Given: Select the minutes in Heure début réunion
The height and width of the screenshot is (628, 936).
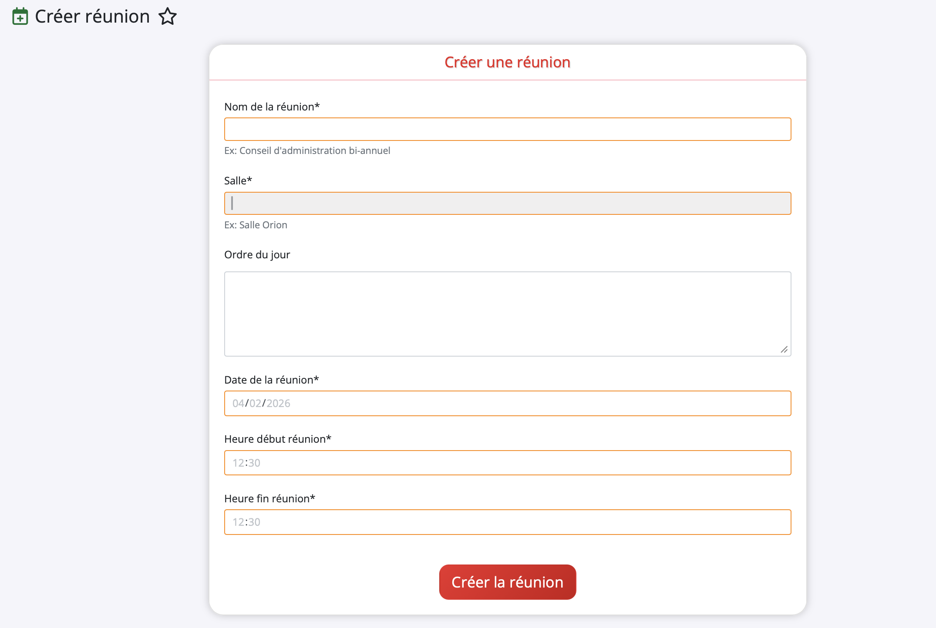Looking at the screenshot, I should click(254, 463).
